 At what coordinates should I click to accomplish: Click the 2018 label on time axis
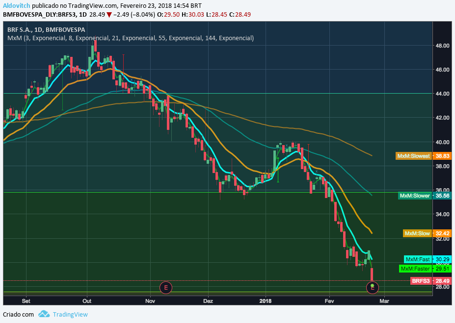click(x=266, y=301)
